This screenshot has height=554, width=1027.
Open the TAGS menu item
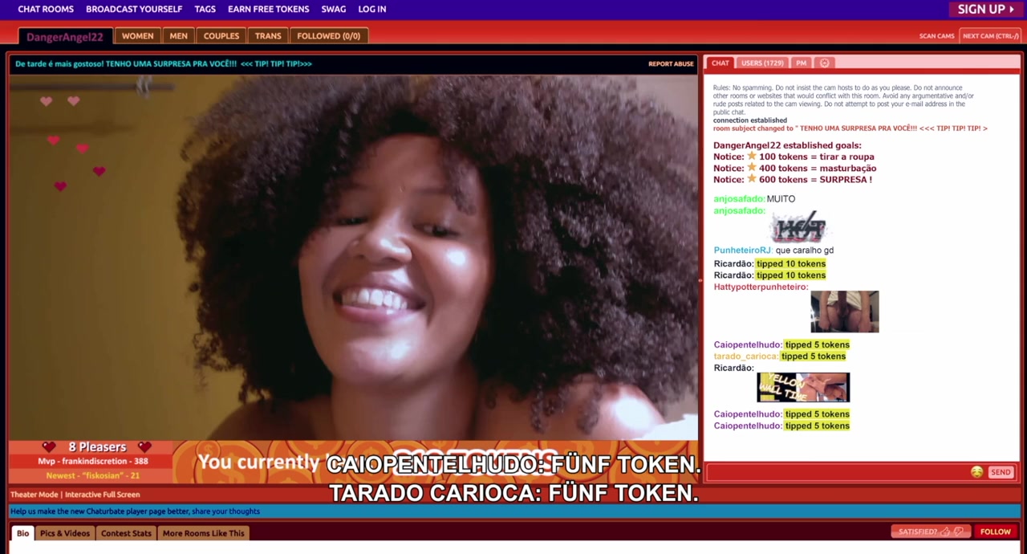(205, 9)
